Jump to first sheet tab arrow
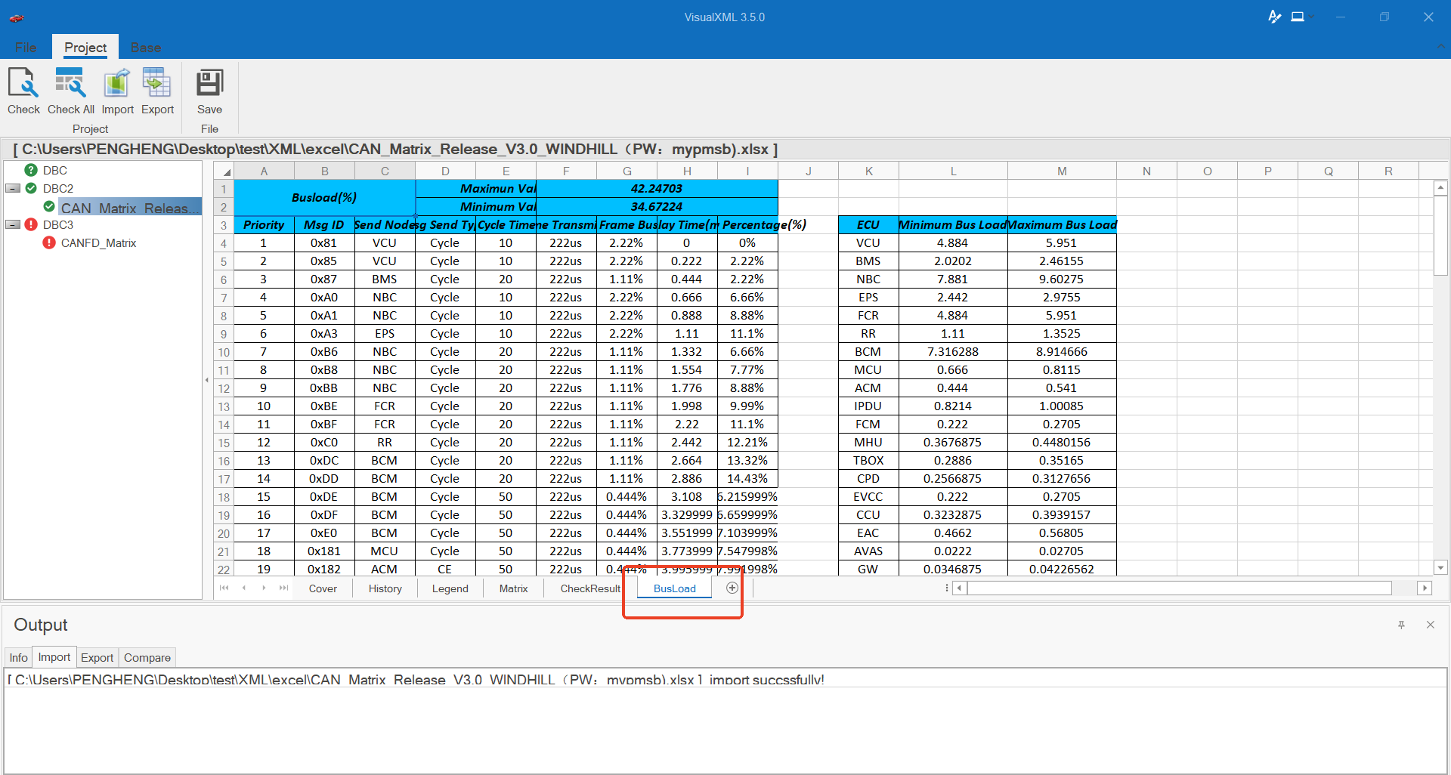 tap(224, 588)
